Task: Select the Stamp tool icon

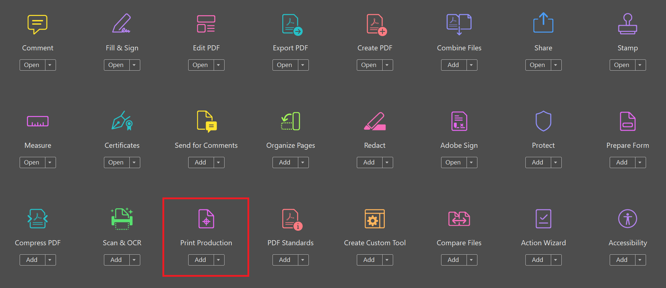Action: point(627,24)
